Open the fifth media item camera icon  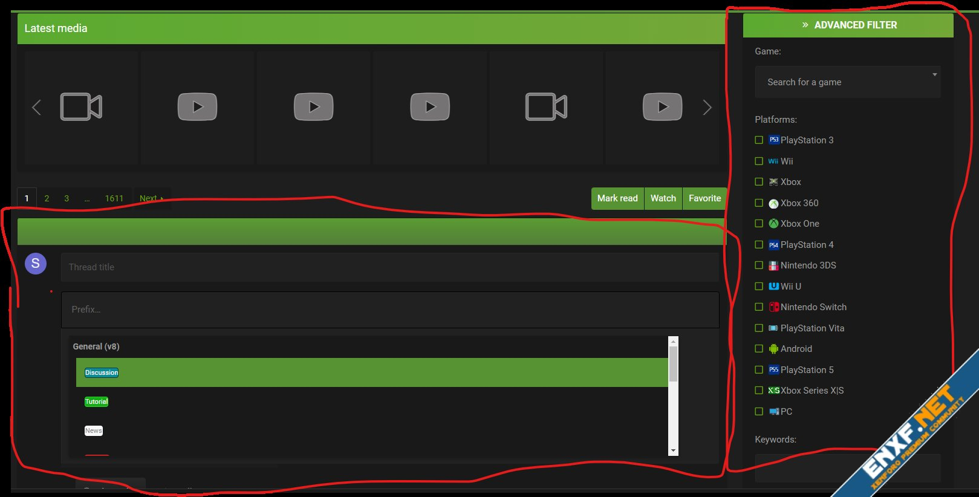coord(546,107)
